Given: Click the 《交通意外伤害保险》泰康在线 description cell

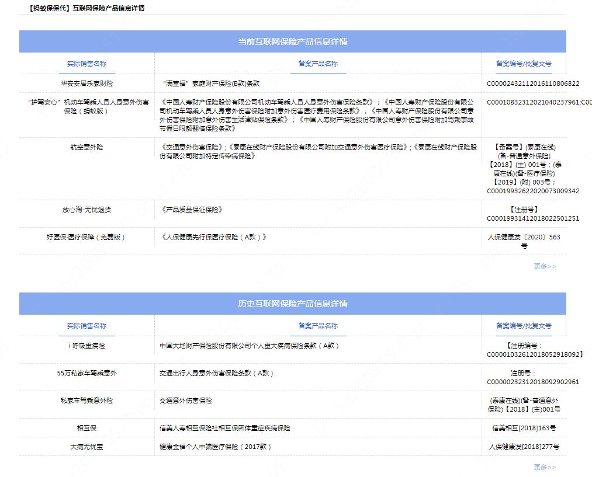Looking at the screenshot, I should 318,152.
